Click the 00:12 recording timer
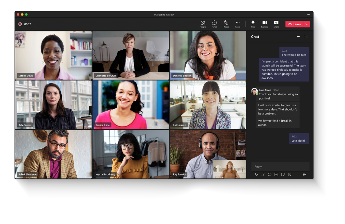Viewport: 345px width, 224px height. pyautogui.click(x=27, y=24)
